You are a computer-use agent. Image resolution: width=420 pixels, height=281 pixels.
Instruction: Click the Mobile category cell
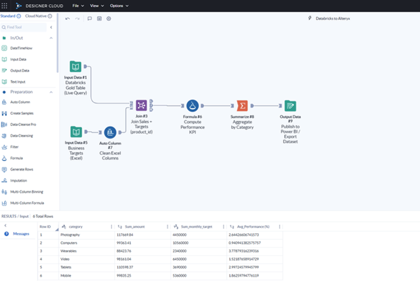pos(87,276)
